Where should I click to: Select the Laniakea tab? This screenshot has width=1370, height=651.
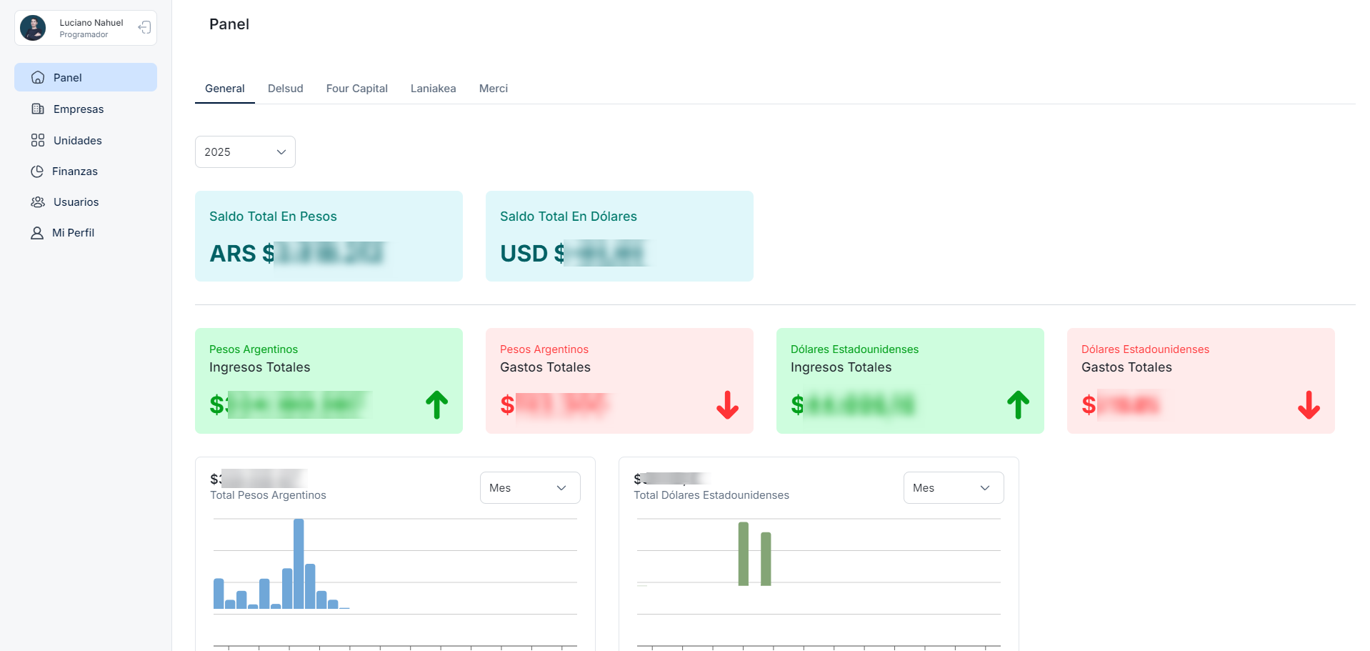433,89
